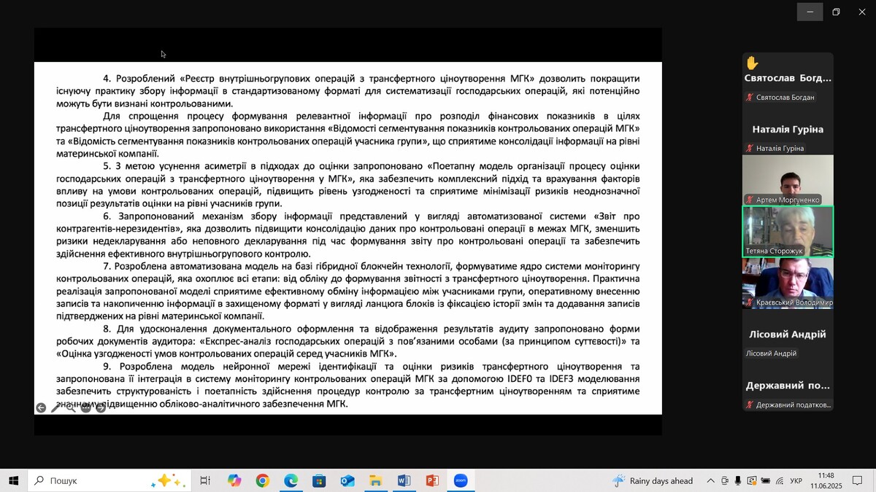
Task: Open Outlook from the taskbar
Action: [x=347, y=480]
